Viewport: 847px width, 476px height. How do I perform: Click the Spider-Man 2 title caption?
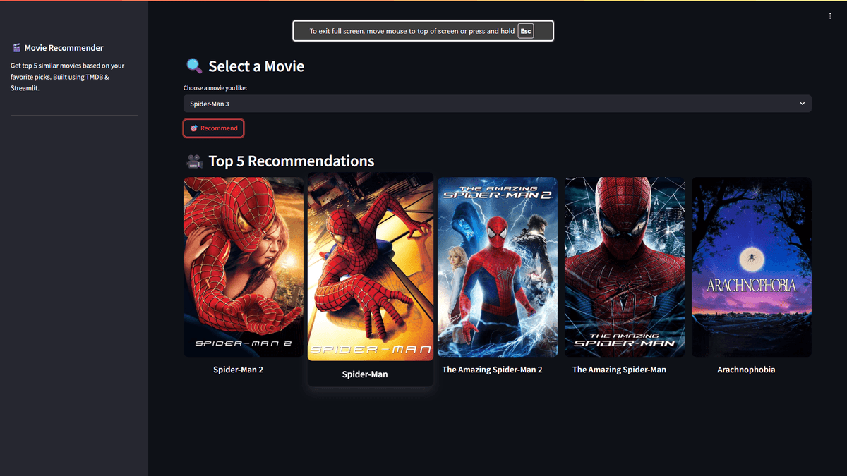238,370
